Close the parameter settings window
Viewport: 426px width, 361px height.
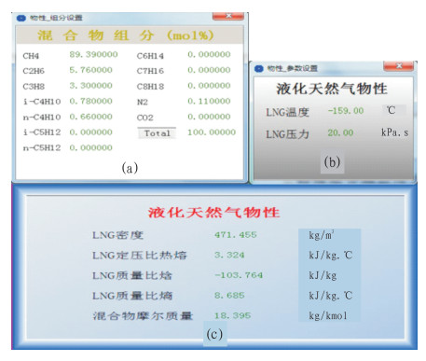tap(399, 66)
